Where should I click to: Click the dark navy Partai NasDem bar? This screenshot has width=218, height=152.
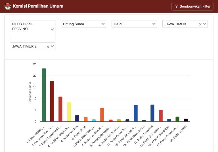77,118
